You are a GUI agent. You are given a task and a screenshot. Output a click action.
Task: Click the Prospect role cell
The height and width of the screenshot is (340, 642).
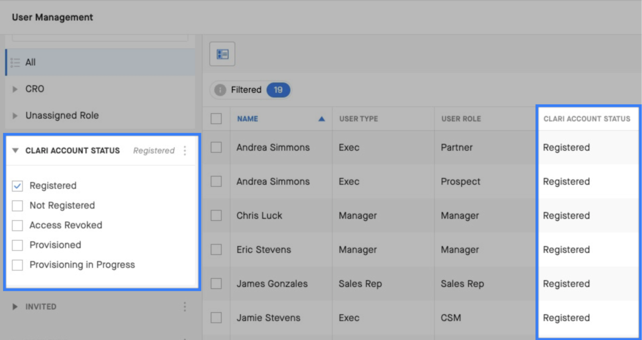[461, 181]
